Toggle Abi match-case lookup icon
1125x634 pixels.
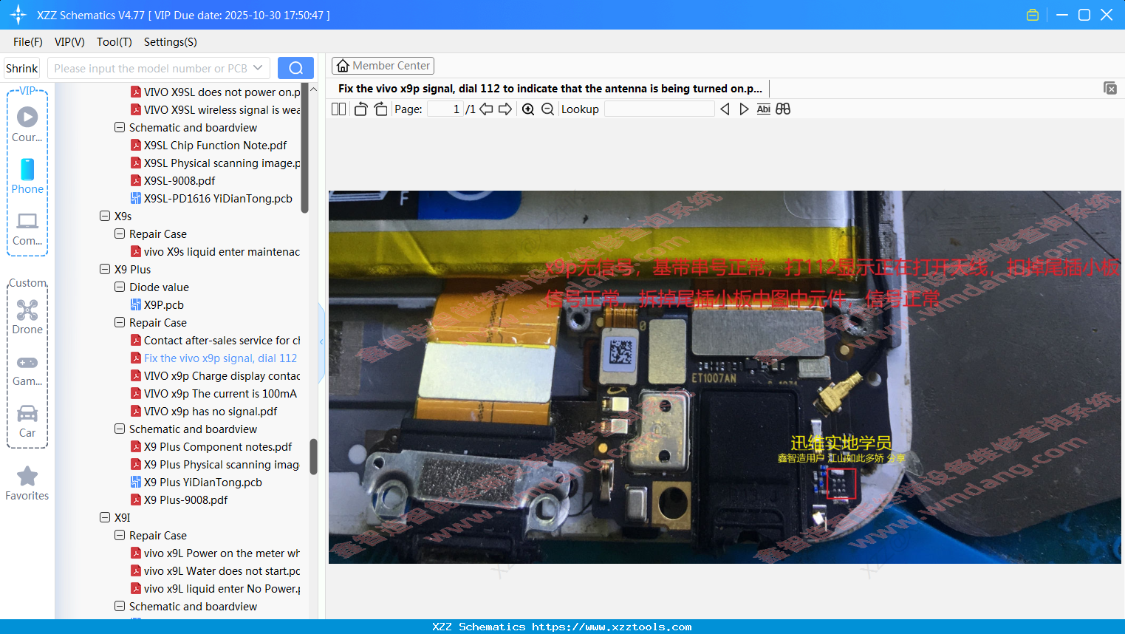pos(764,109)
